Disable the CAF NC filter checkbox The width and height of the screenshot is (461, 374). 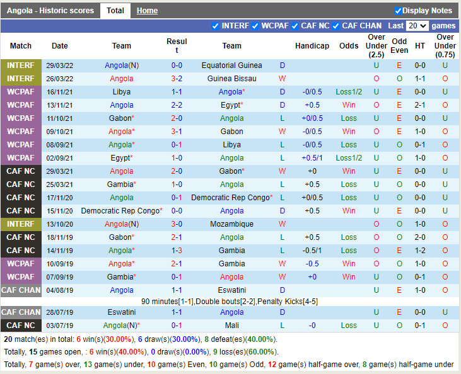295,26
